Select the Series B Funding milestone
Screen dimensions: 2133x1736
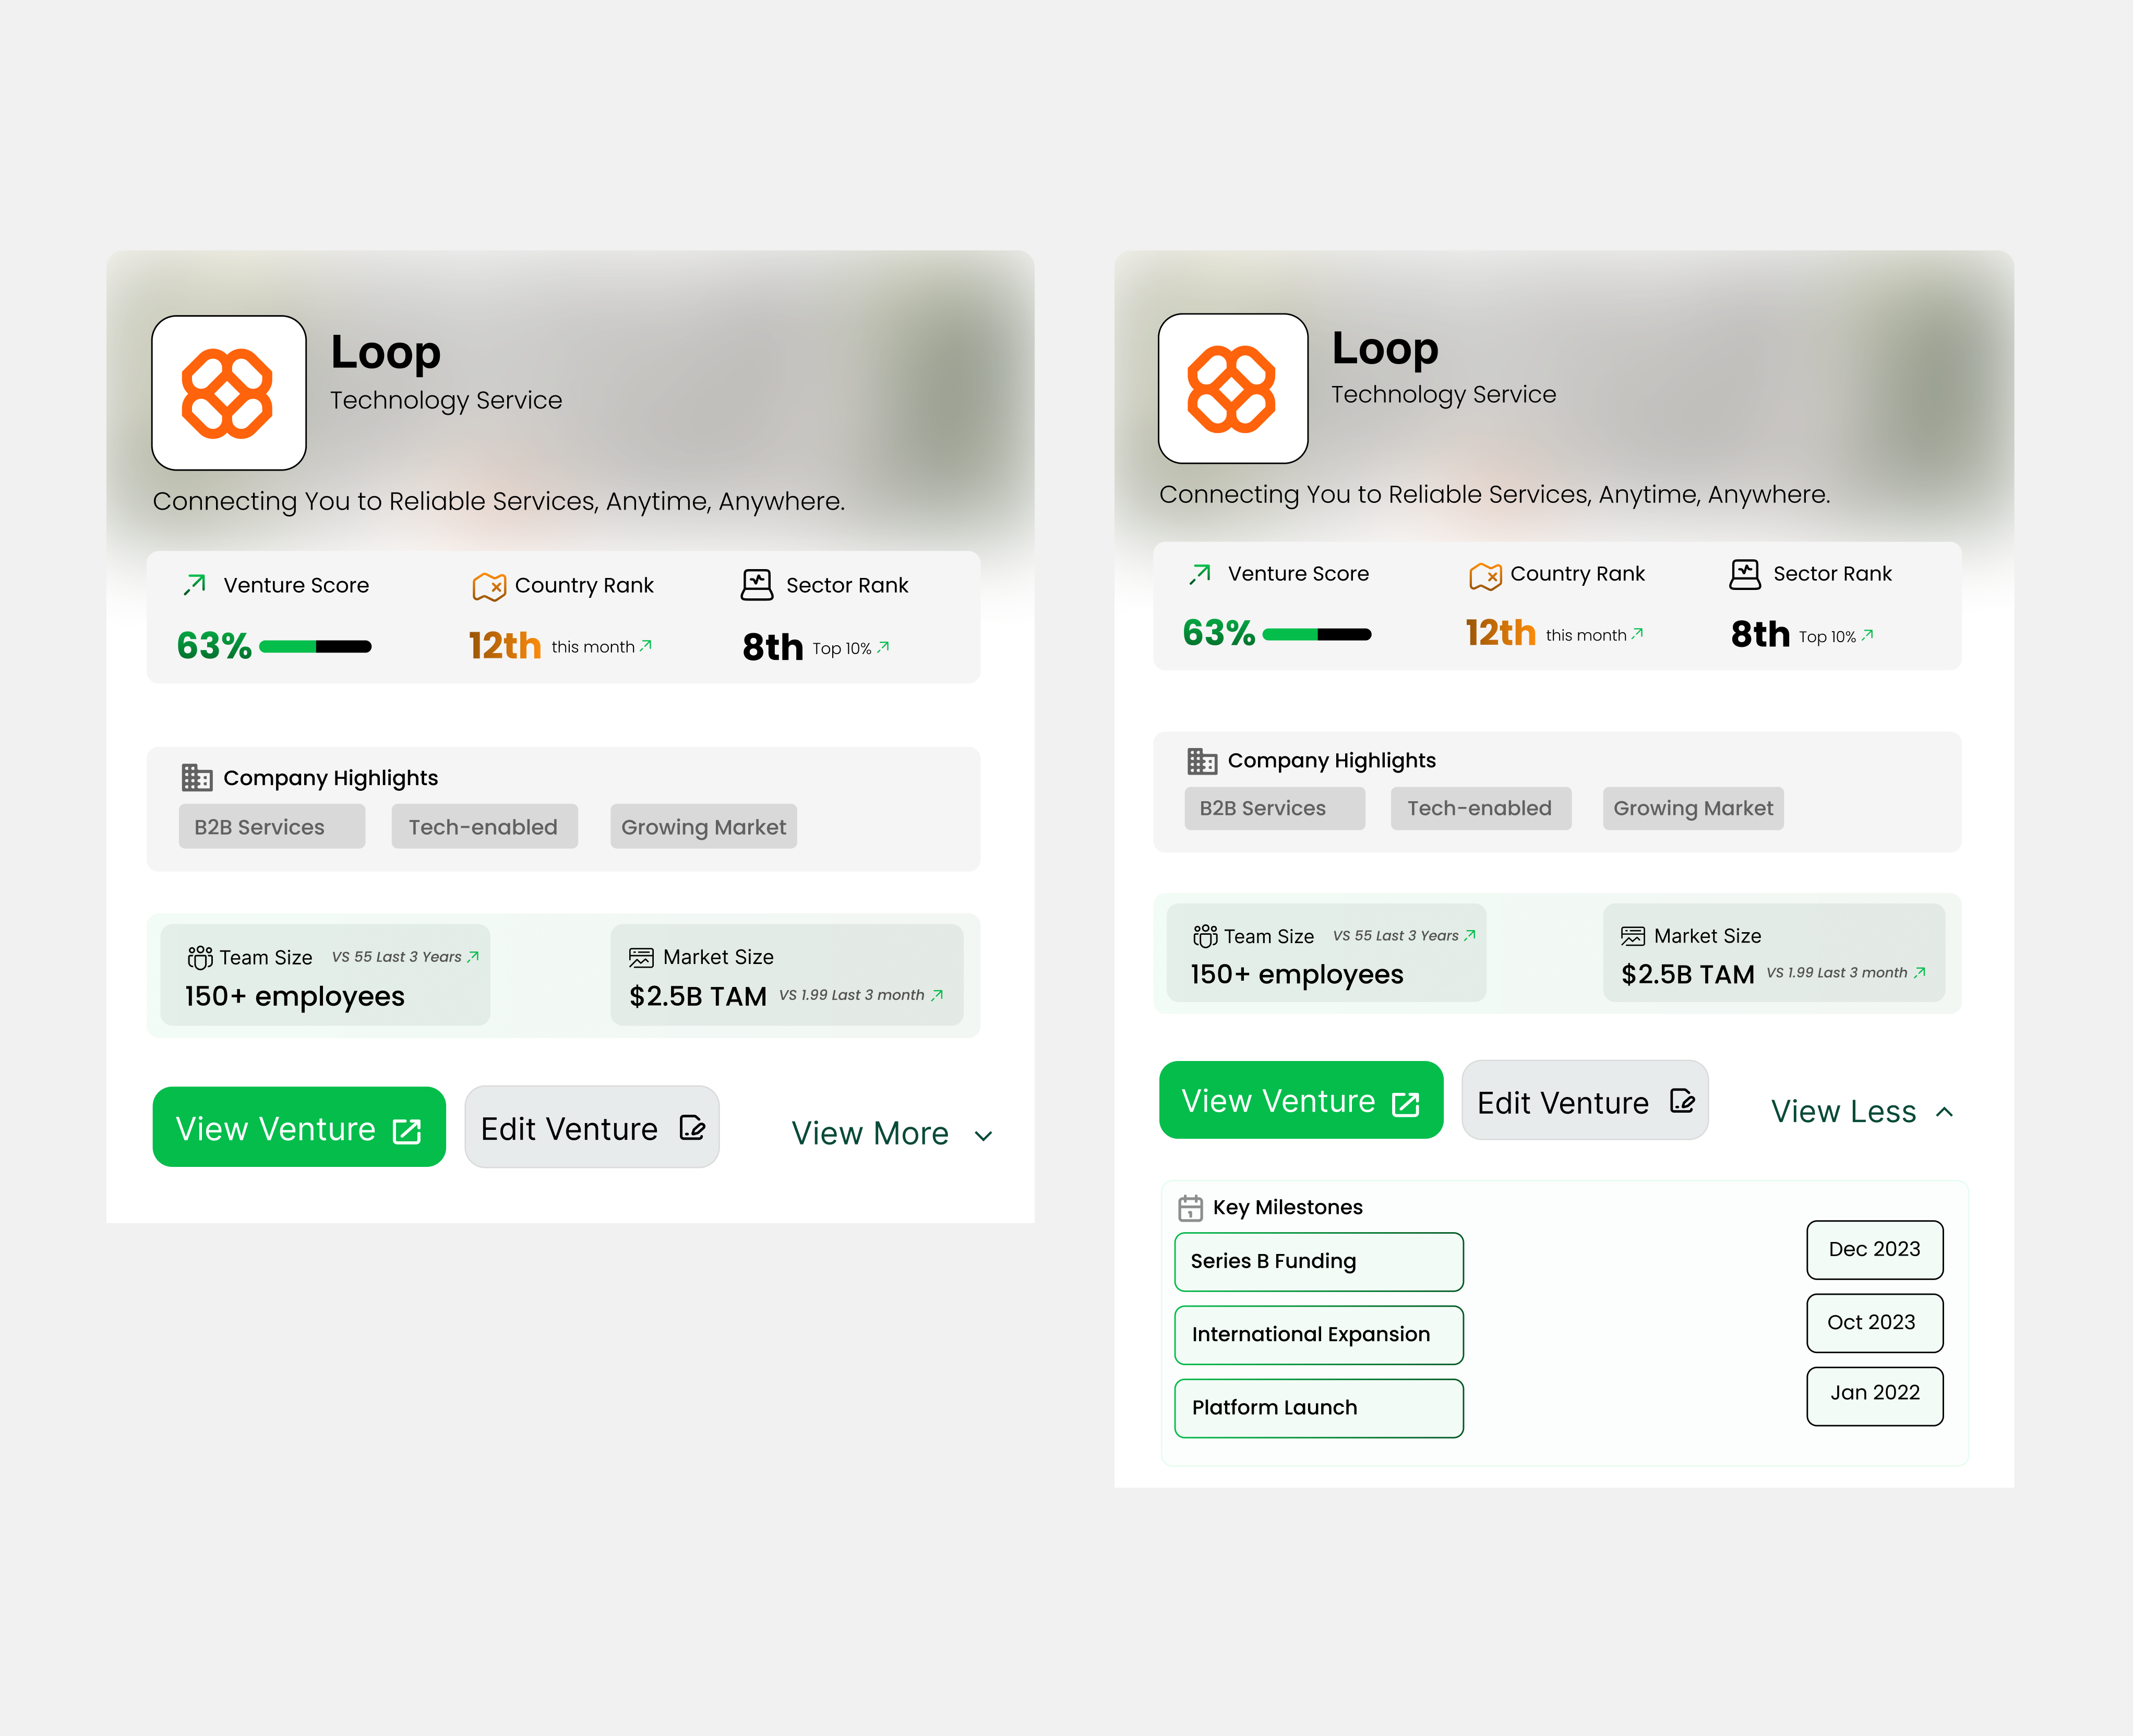coord(1319,1261)
